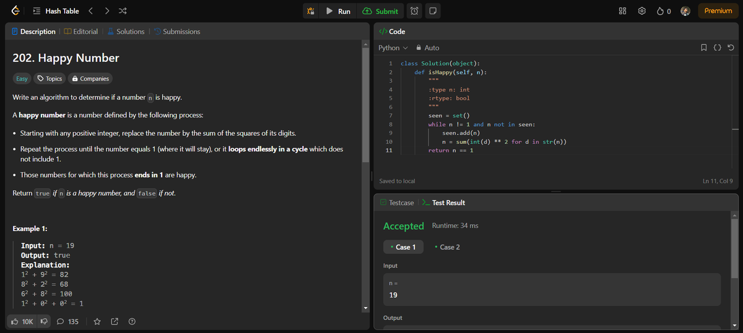Click the description scrollbar up arrow

tap(365, 44)
